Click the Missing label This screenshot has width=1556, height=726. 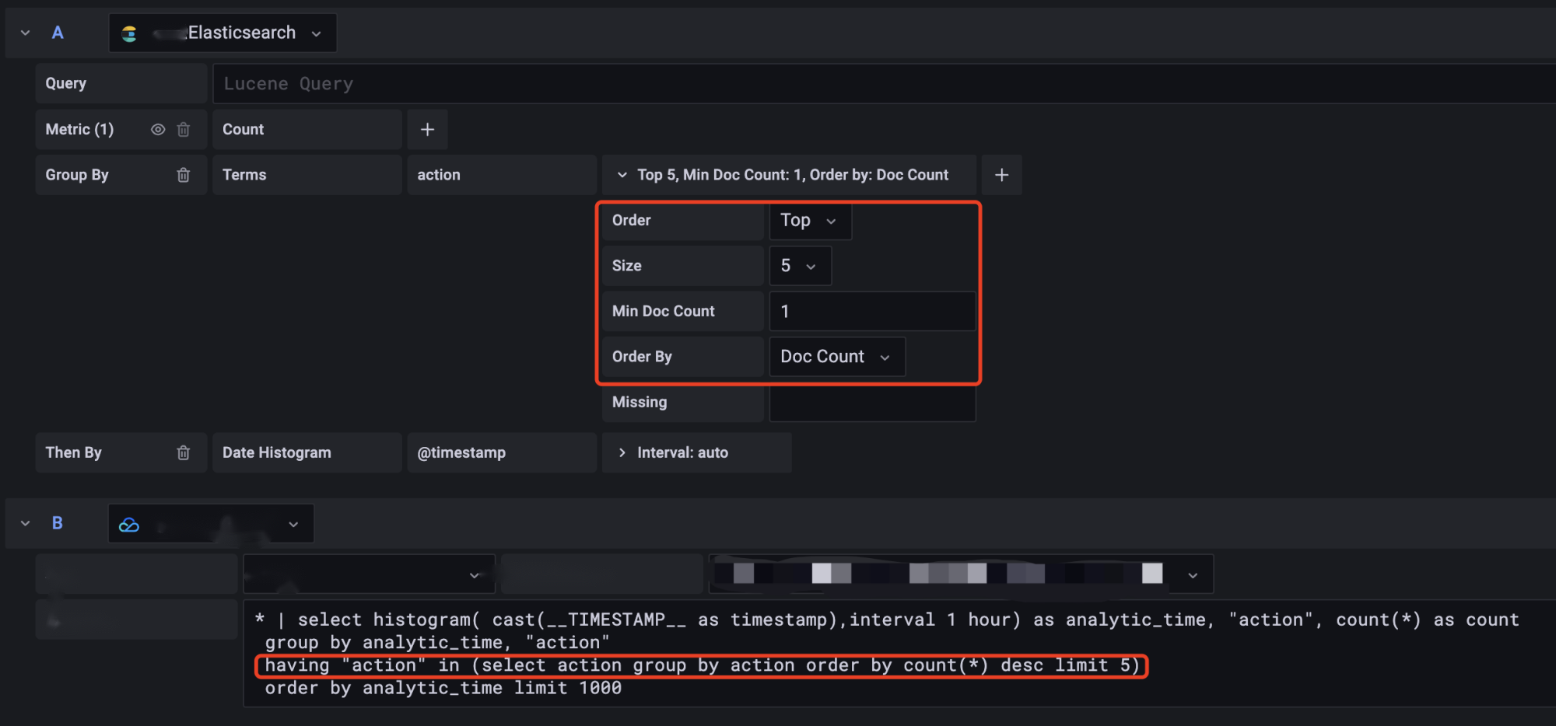coord(640,403)
